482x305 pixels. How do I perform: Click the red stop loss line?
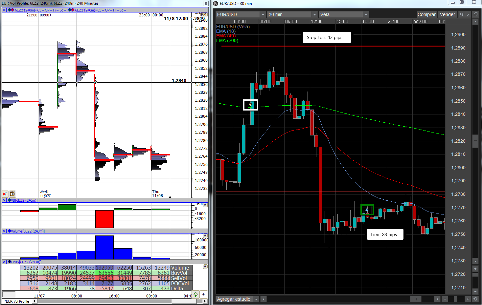click(333, 47)
